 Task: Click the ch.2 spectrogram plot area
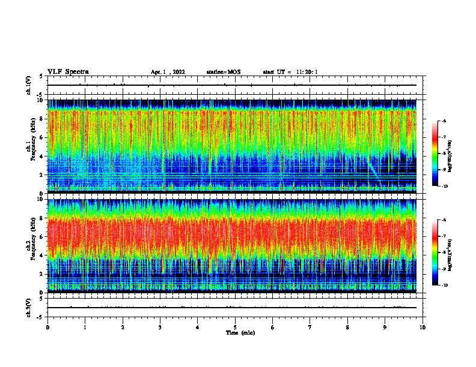click(x=232, y=246)
